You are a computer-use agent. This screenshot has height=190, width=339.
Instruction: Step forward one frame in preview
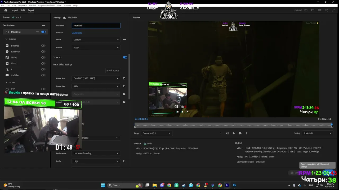(x=240, y=133)
